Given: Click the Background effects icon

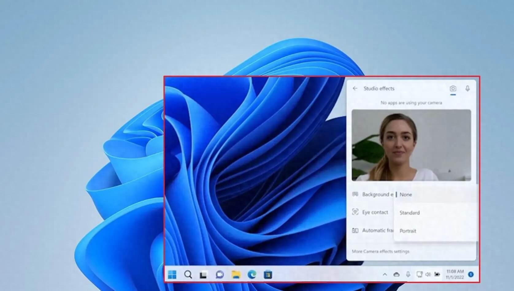Looking at the screenshot, I should (x=355, y=194).
